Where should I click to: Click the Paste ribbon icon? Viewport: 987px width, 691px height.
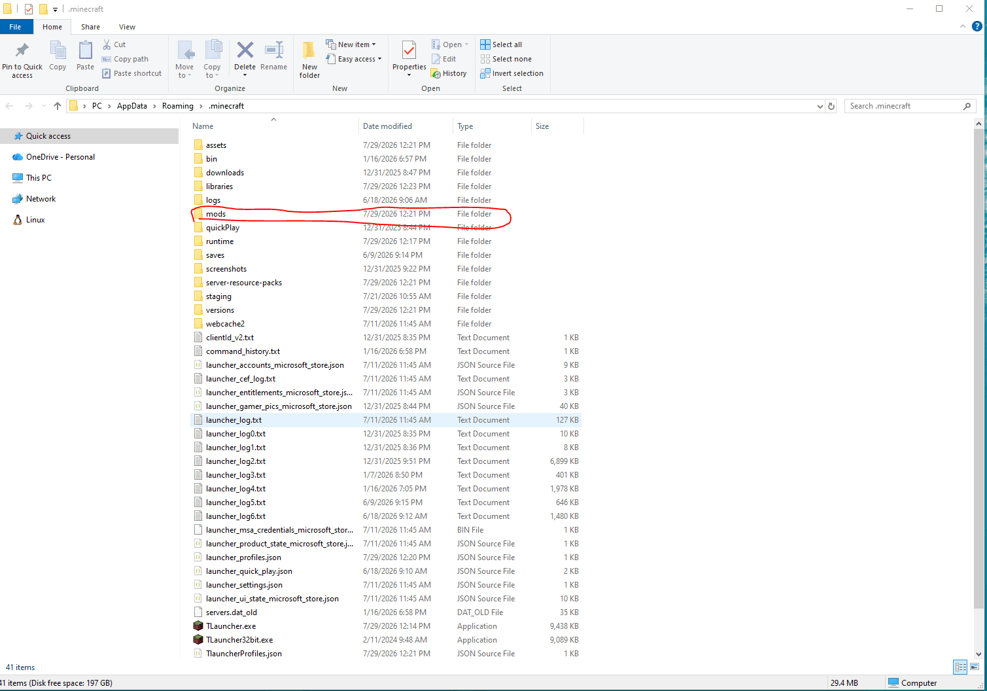point(85,51)
